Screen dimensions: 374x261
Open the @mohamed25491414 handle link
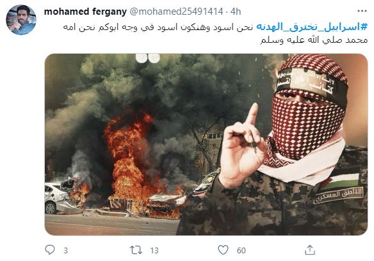(x=176, y=12)
